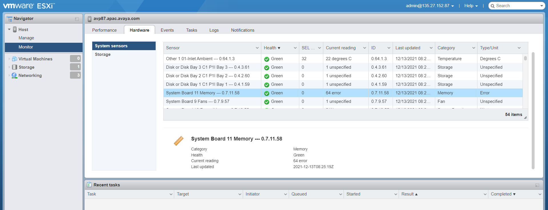Click inside the Search input field

[517, 6]
